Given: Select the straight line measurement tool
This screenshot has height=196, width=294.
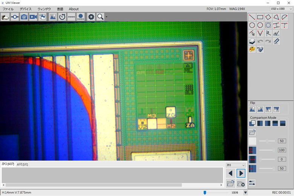Looking at the screenshot, I should [252, 17].
